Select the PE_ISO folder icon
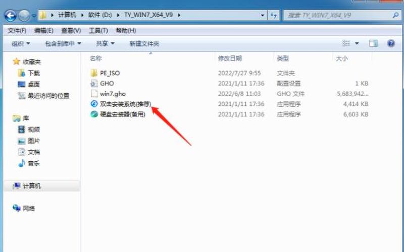 (x=94, y=73)
